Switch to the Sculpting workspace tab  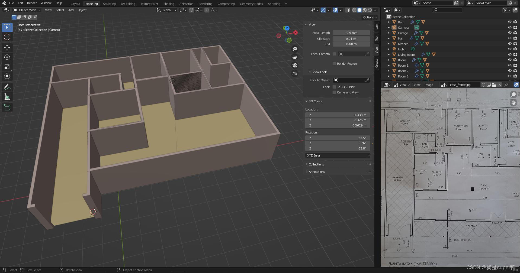pos(109,4)
